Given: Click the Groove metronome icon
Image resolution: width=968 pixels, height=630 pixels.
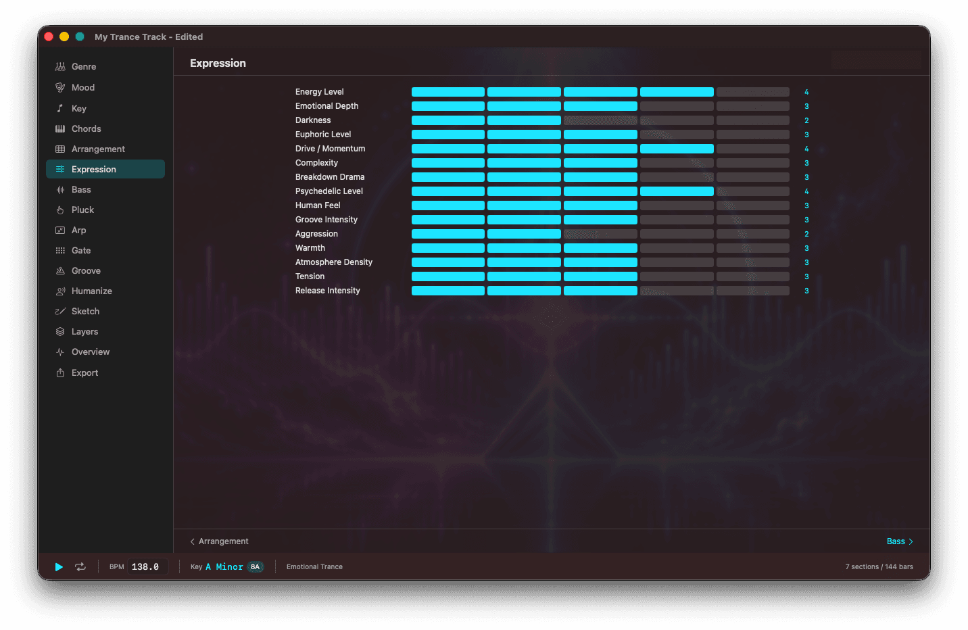Looking at the screenshot, I should (x=60, y=271).
